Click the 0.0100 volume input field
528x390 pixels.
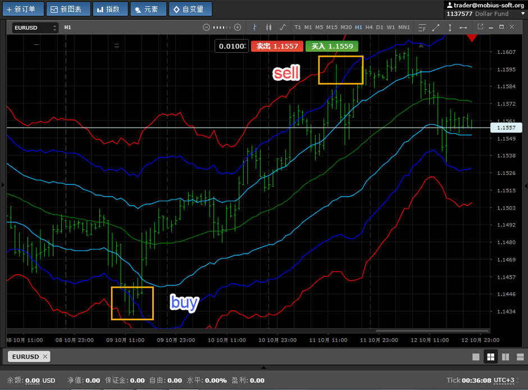230,46
